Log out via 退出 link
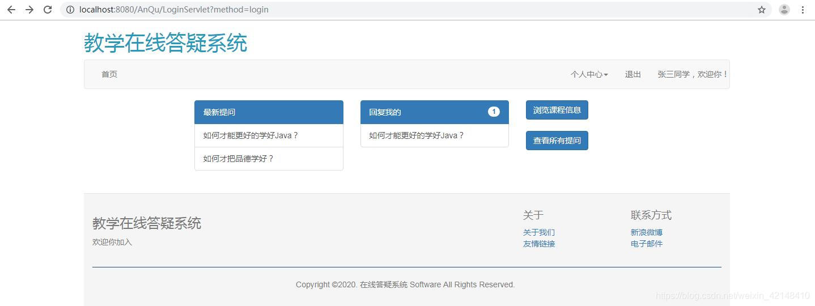Screen dimensions: 815x306 pos(633,74)
